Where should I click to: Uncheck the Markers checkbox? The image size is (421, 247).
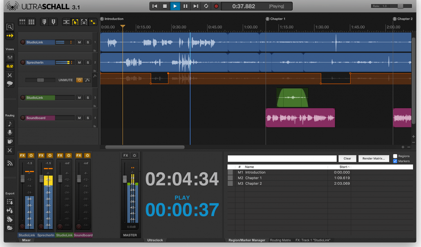pyautogui.click(x=395, y=161)
